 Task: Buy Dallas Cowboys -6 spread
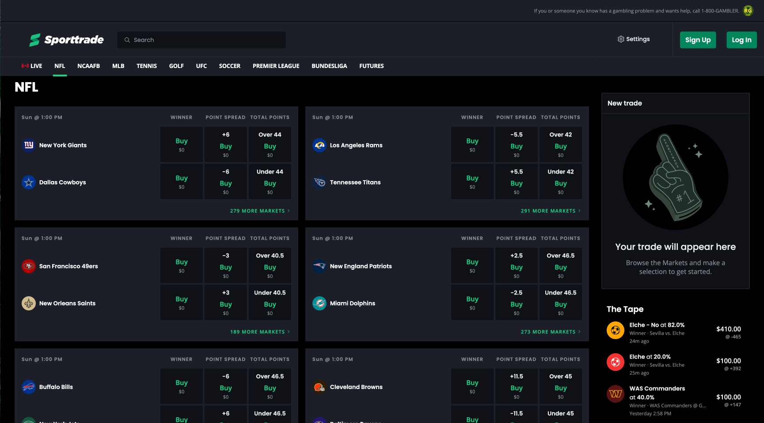coord(226,181)
